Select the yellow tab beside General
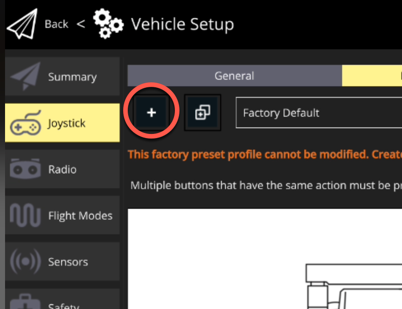Viewport: 402px width, 309px height. tap(372, 76)
